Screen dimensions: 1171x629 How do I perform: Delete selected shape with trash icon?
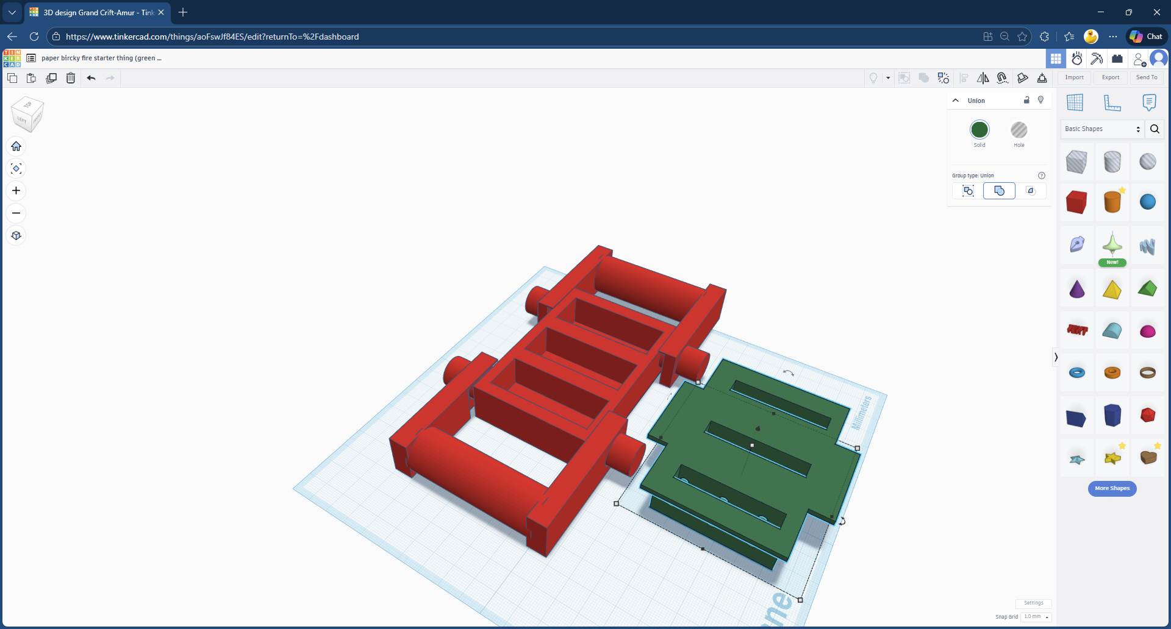point(71,78)
